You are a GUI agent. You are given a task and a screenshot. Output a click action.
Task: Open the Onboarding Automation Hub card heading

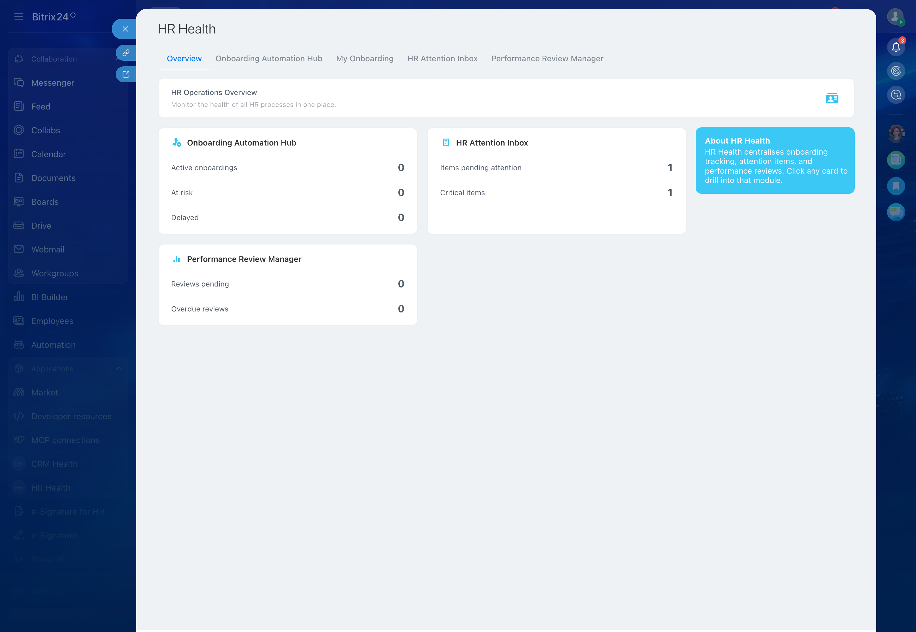point(241,143)
